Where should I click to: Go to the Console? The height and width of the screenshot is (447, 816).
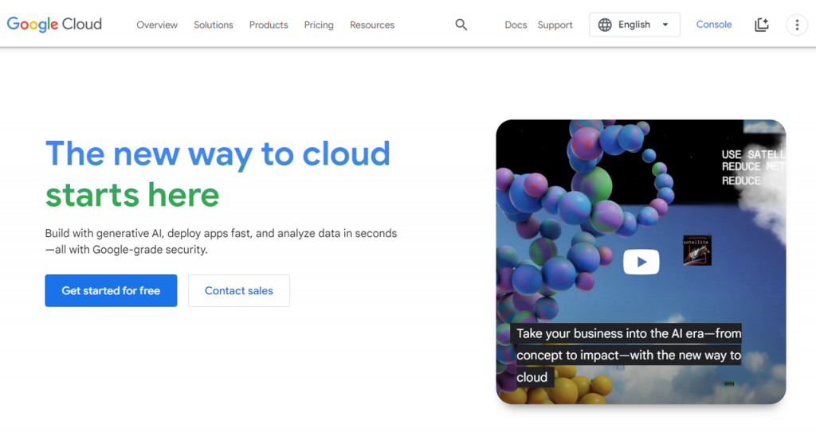714,25
